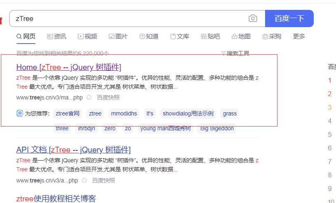This screenshot has height=203, width=336.
Task: Open the www.treejs.cn/v3/ma...php URL link
Action: 49,98
